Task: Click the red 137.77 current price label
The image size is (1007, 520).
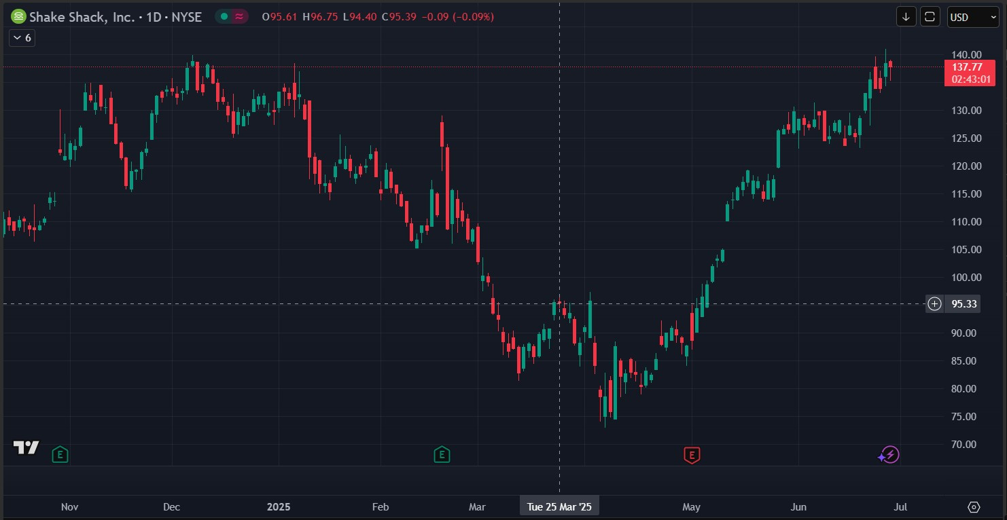Action: coord(970,73)
